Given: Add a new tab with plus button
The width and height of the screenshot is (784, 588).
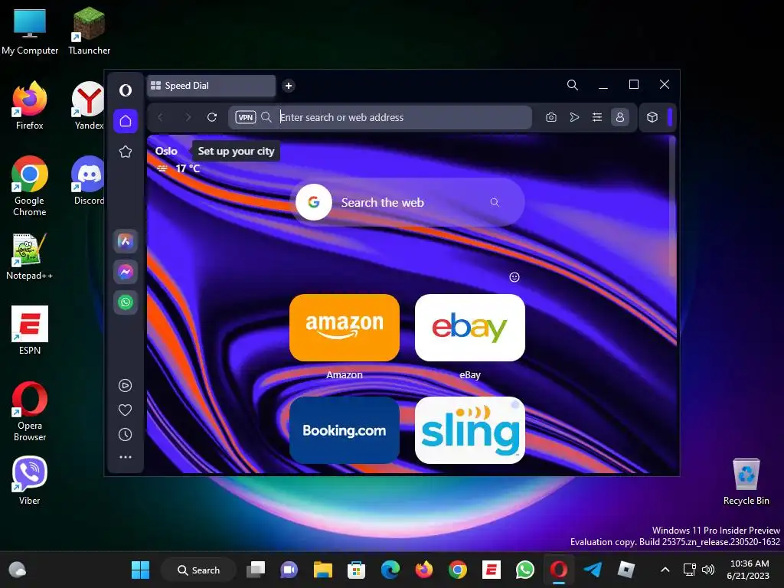Looking at the screenshot, I should (289, 86).
